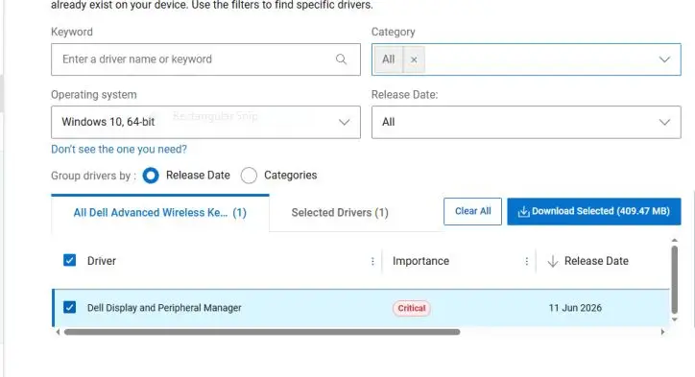Open the Release Date filter dropdown
The width and height of the screenshot is (695, 377).
tap(526, 122)
